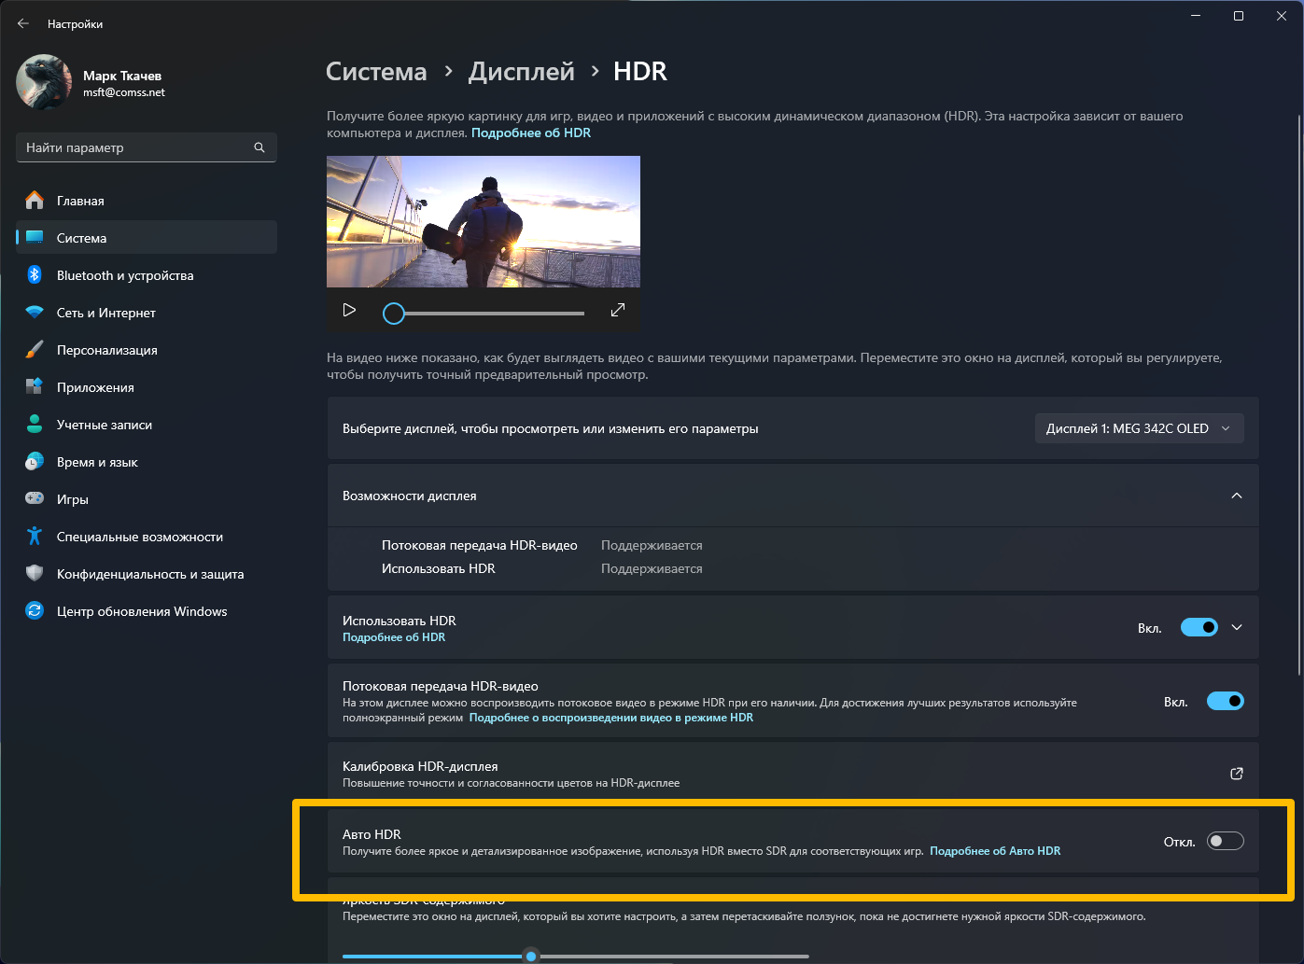Open Подробнее об HDR link under Использовать HDR

click(x=394, y=637)
